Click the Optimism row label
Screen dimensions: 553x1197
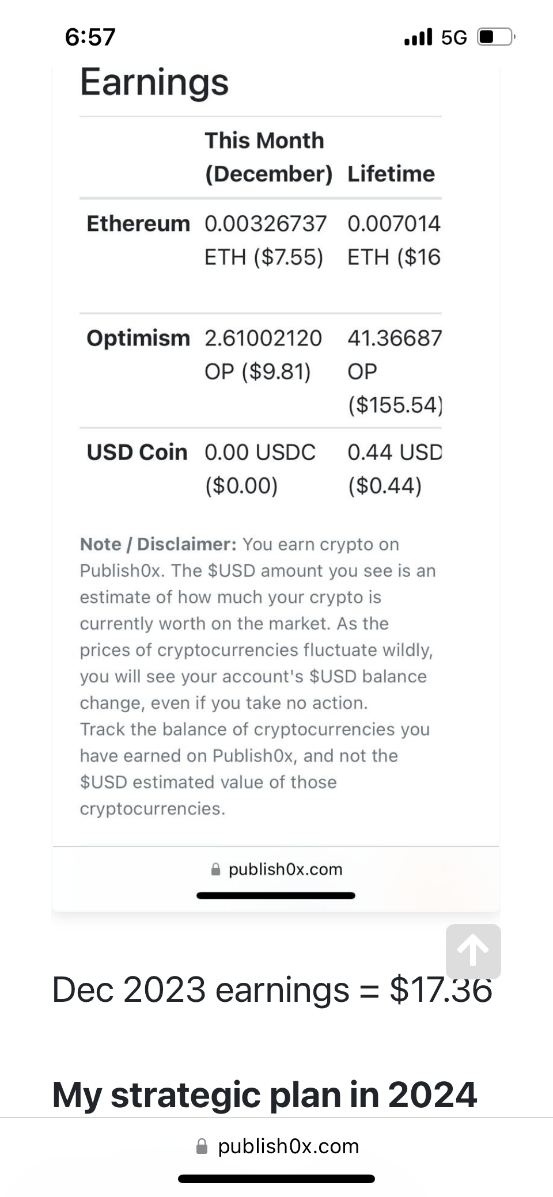[x=138, y=338]
